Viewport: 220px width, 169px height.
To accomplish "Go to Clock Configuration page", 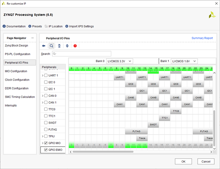I will tap(17, 80).
